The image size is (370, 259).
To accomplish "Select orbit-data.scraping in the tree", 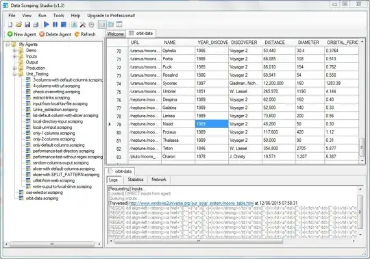I will [x=42, y=199].
